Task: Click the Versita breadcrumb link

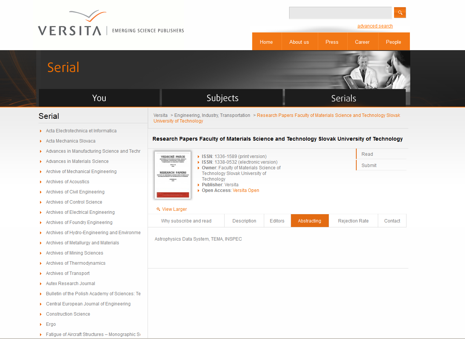Action: (160, 115)
